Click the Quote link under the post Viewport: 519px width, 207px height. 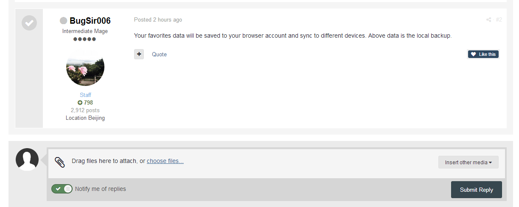point(160,54)
